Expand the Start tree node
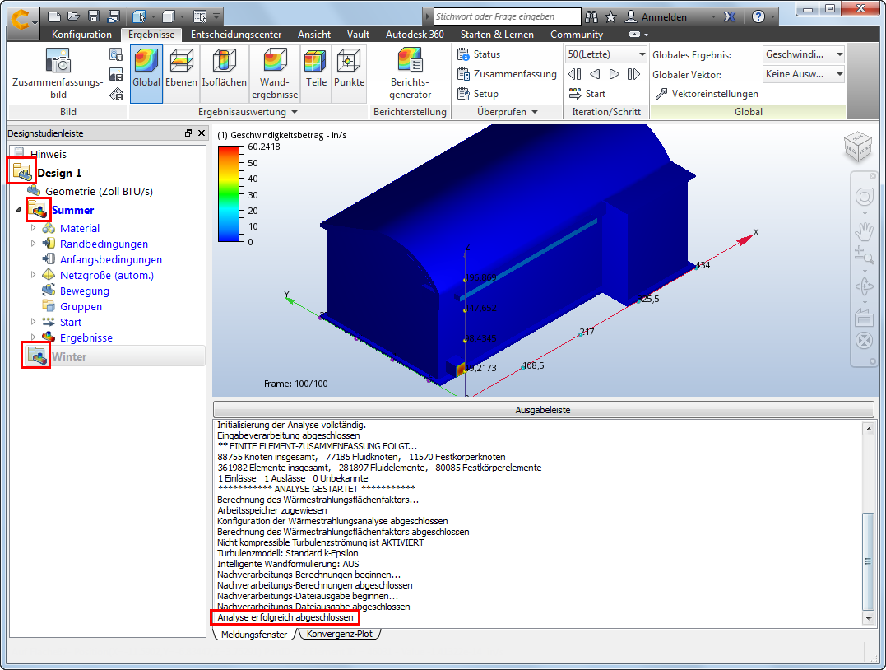 [34, 321]
